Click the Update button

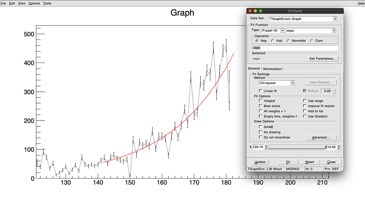point(260,162)
